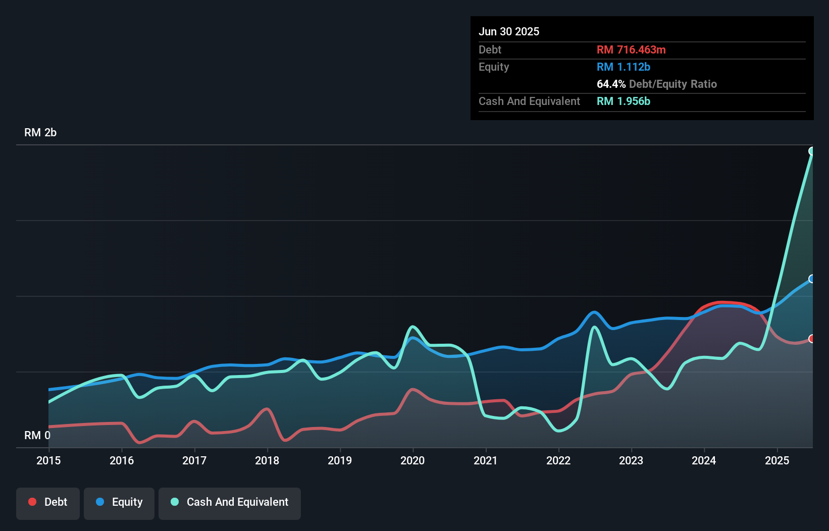Click the 2020 x-axis label
This screenshot has height=531, width=829.
pyautogui.click(x=412, y=460)
